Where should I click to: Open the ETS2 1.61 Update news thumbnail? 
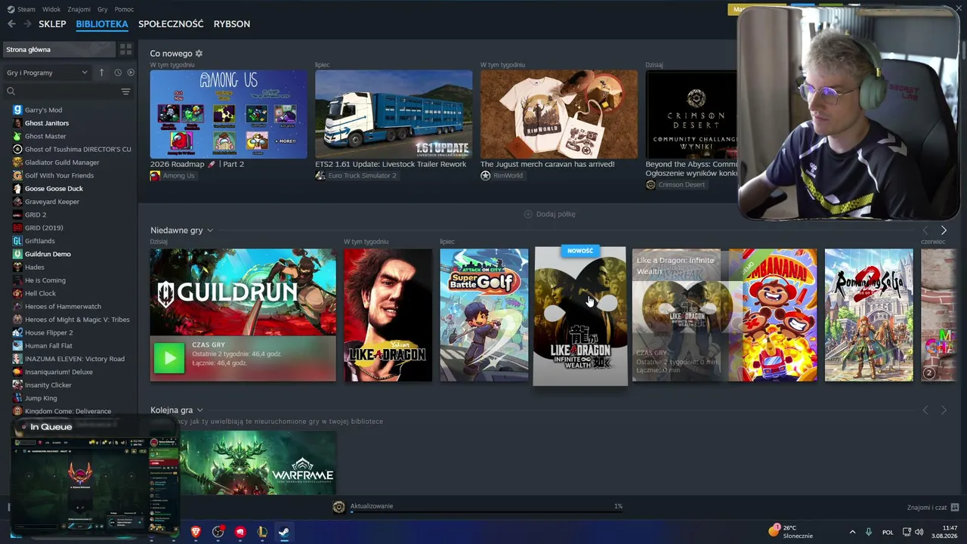394,114
